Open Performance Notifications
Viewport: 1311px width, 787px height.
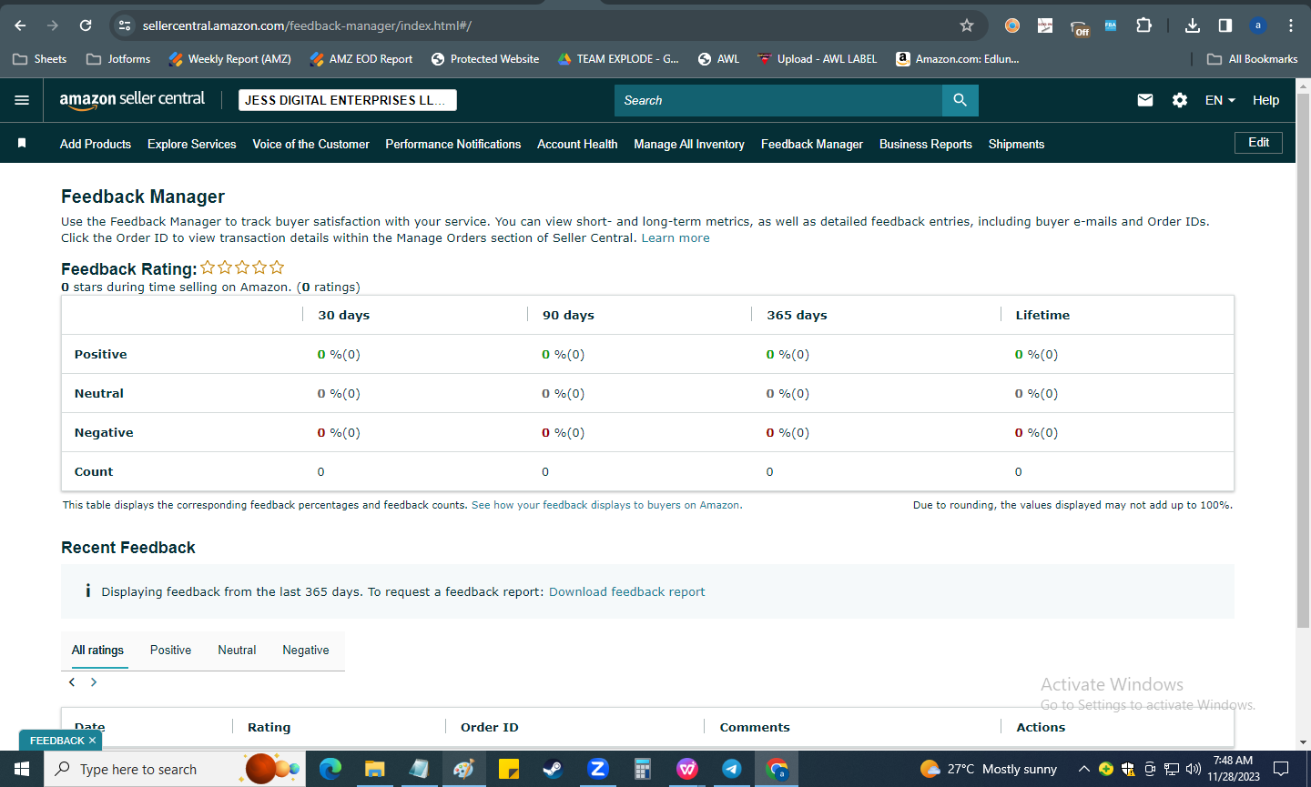453,144
